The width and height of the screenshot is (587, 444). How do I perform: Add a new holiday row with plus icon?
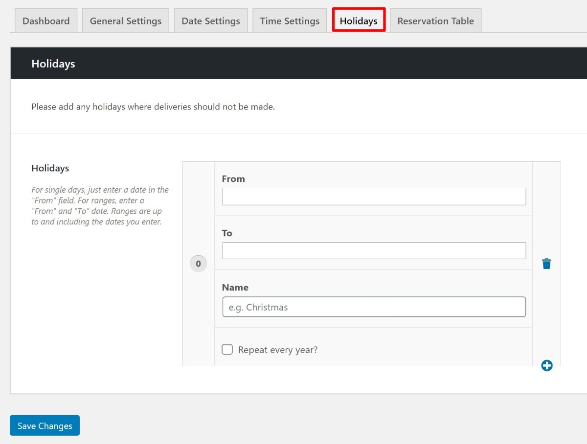pos(547,365)
